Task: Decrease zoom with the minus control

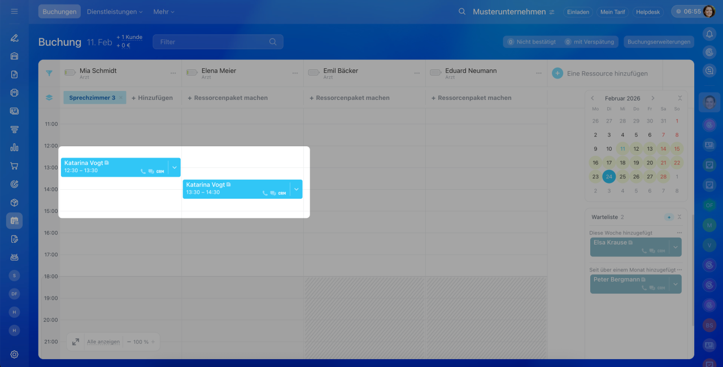Action: pyautogui.click(x=129, y=342)
